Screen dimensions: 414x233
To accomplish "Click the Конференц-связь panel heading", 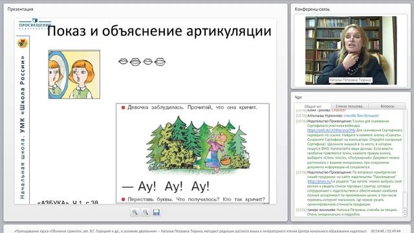I will [312, 9].
